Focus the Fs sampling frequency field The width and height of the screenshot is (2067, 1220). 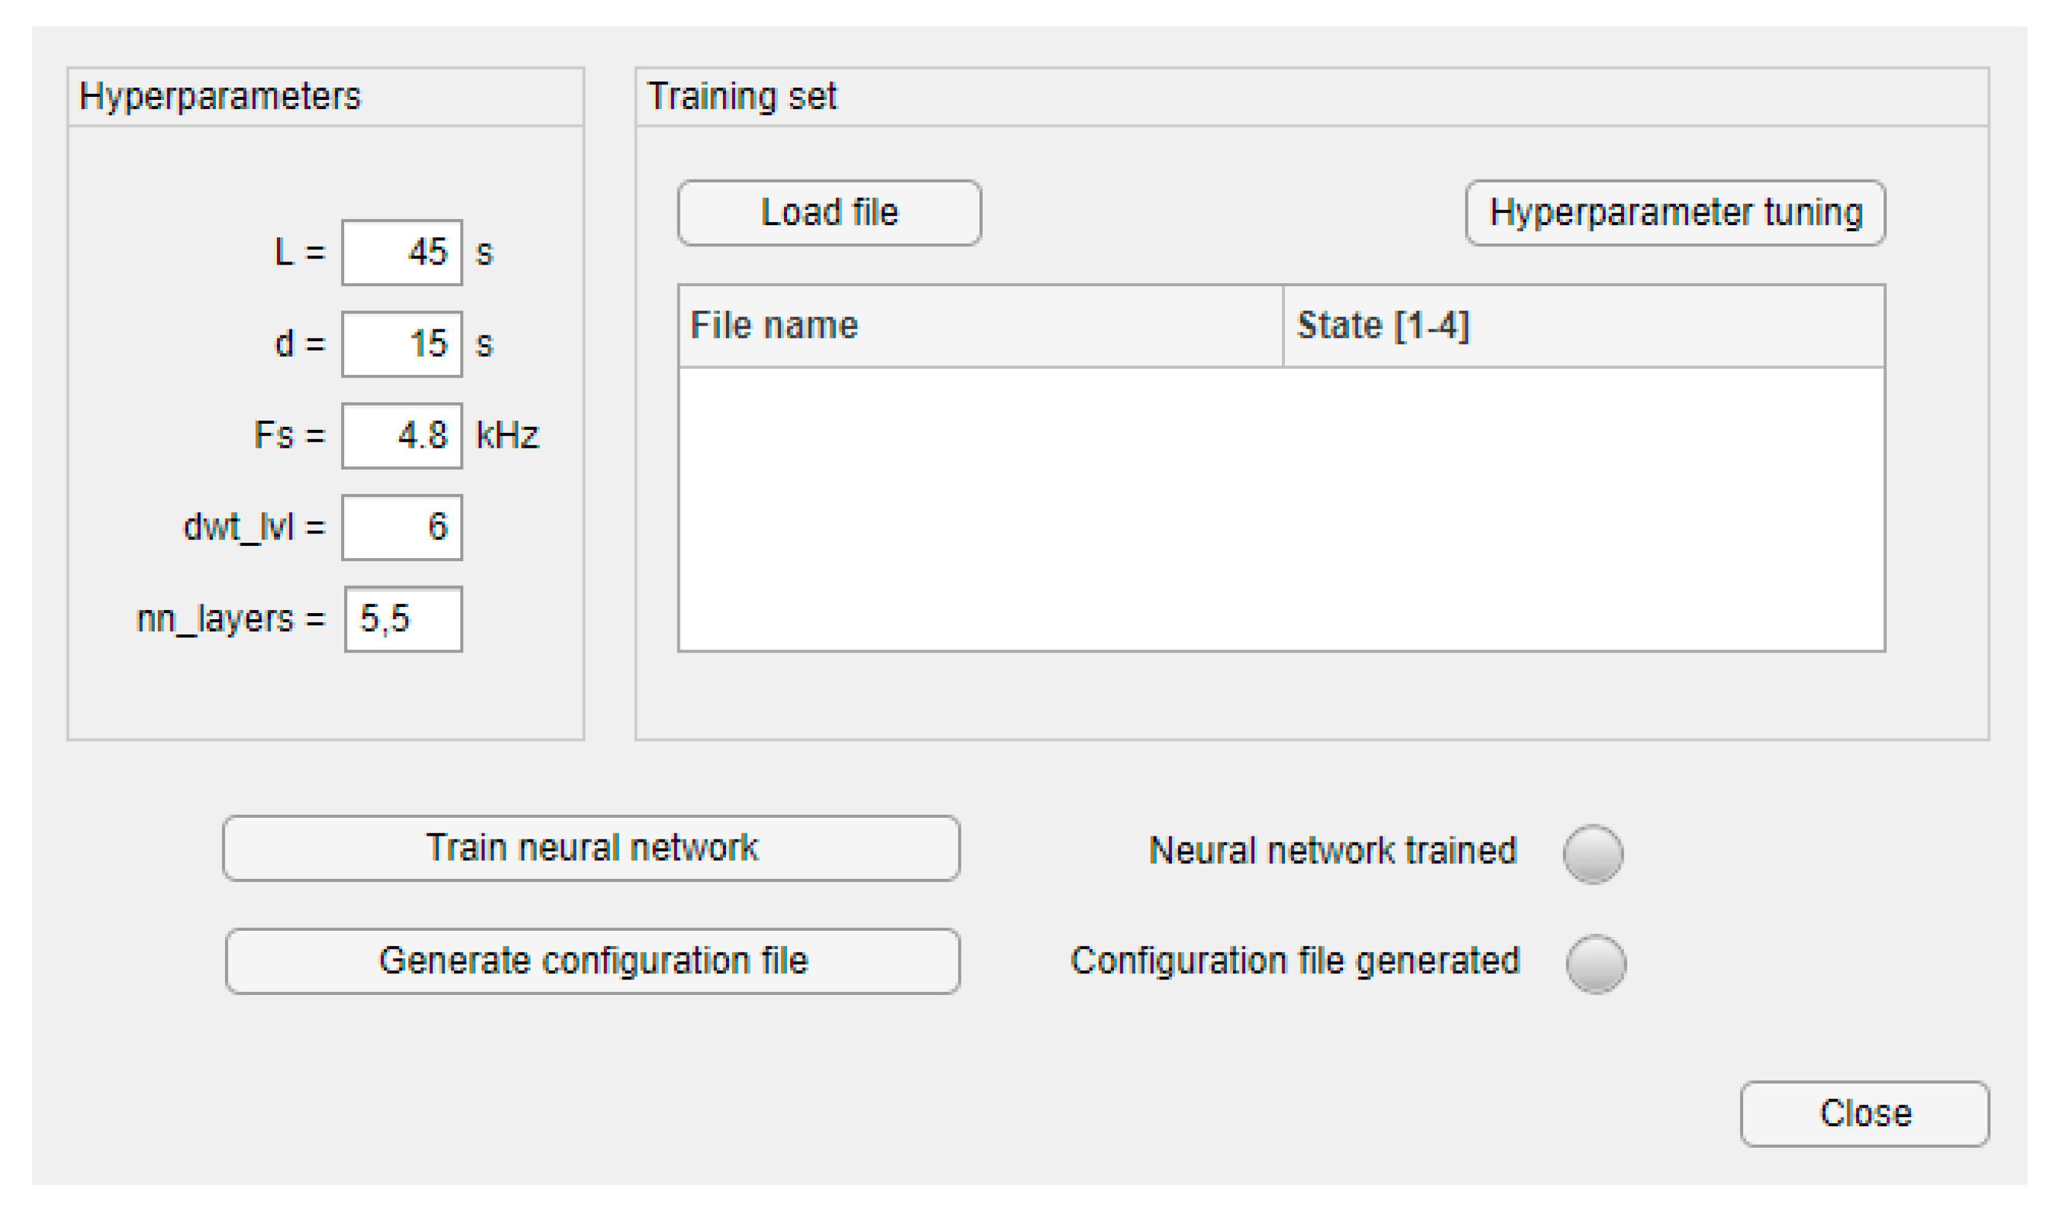pyautogui.click(x=402, y=435)
